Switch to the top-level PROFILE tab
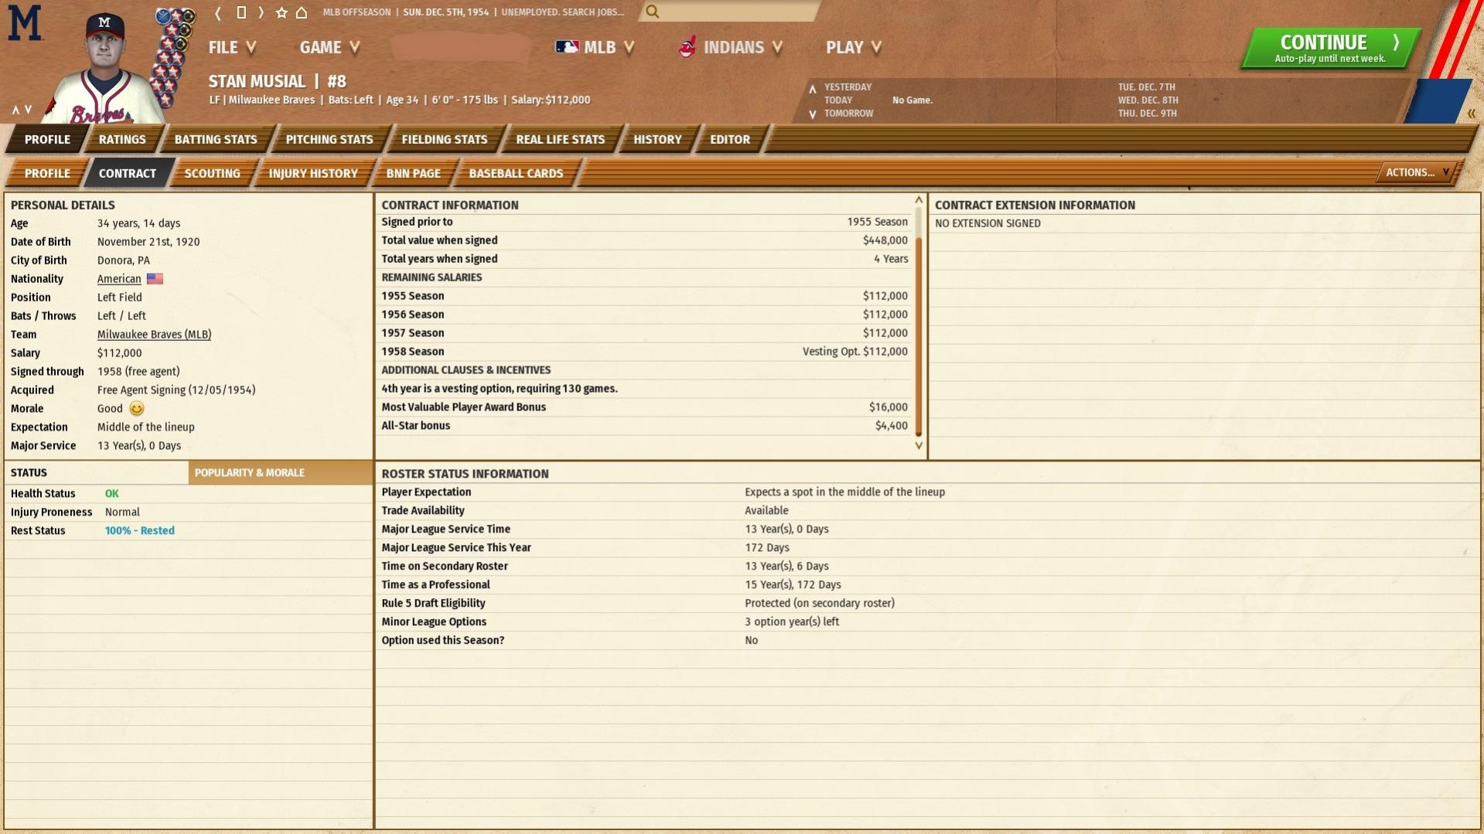 pos(47,139)
